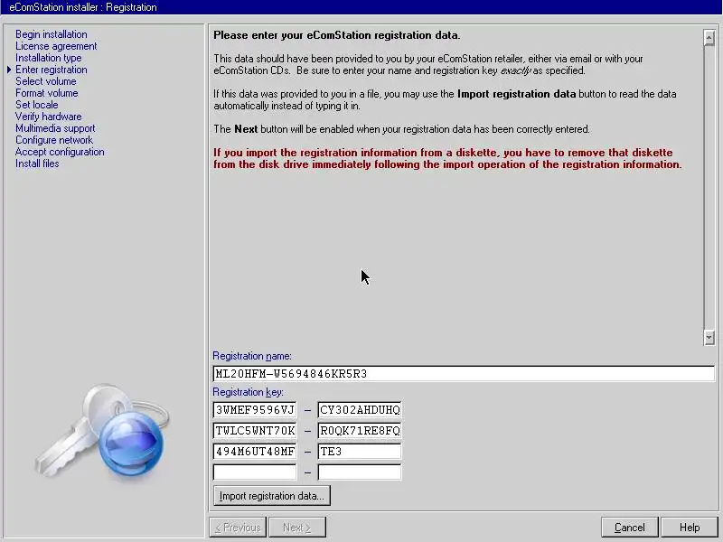Click the eComStation installer title bar

(361, 7)
